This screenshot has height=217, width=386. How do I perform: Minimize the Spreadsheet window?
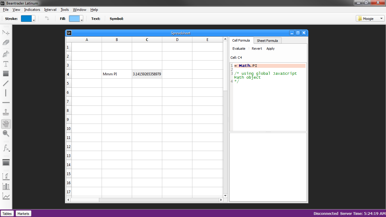point(292,33)
